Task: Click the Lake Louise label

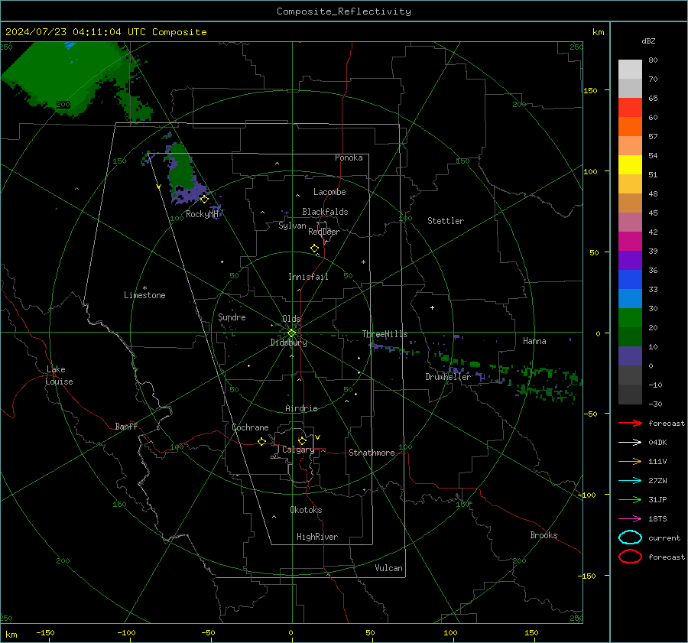Action: pyautogui.click(x=59, y=375)
